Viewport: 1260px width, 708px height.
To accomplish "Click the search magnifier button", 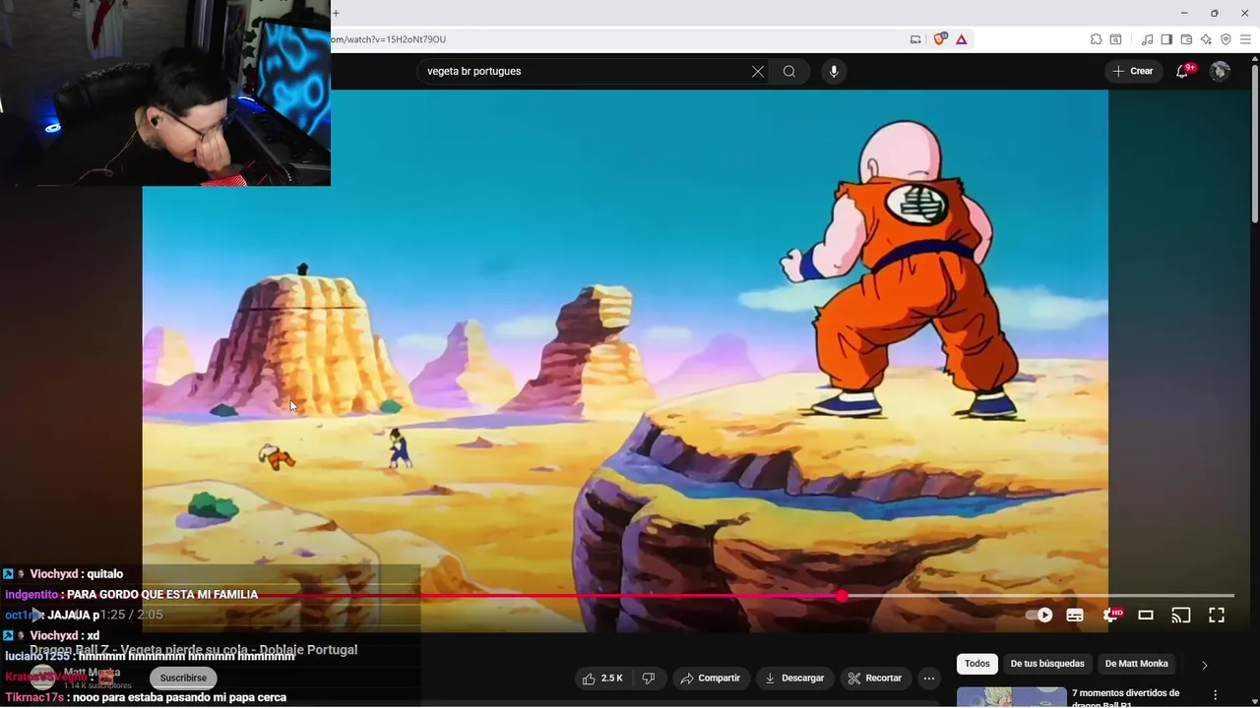I will [x=788, y=71].
